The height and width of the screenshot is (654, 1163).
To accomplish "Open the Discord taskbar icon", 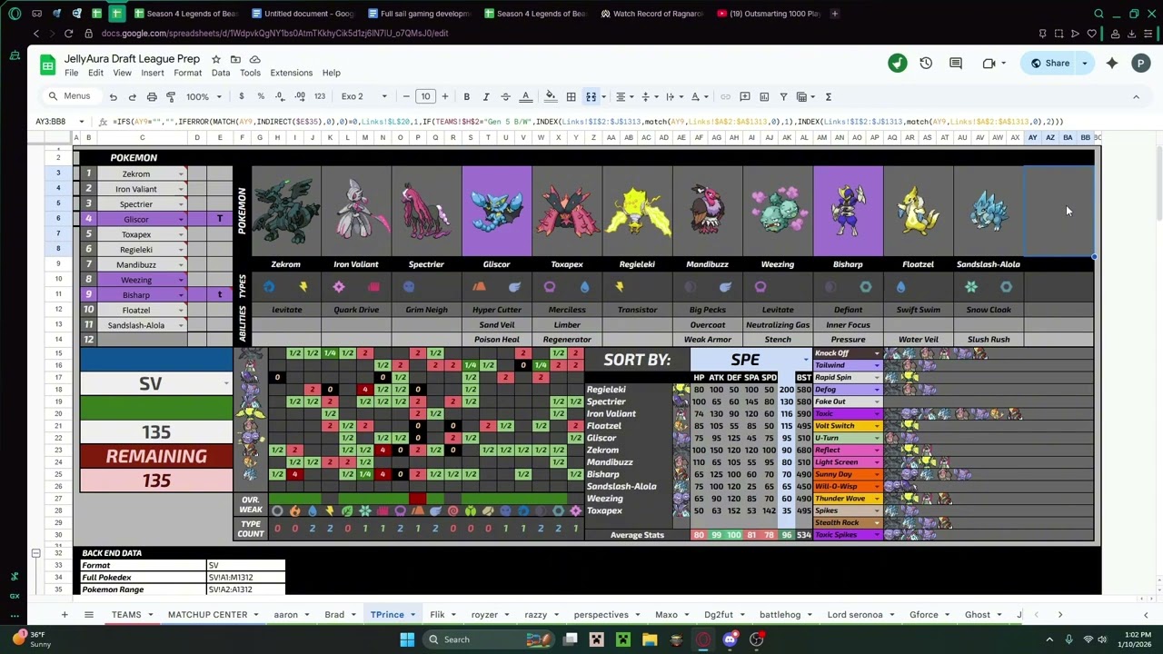I will click(730, 639).
